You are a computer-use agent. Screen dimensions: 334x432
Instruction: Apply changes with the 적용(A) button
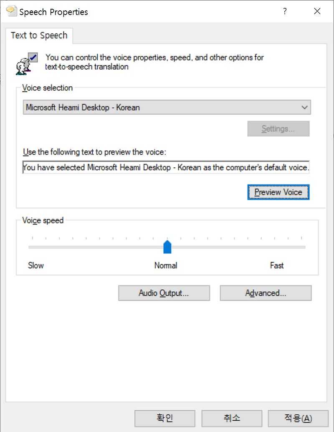[298, 418]
